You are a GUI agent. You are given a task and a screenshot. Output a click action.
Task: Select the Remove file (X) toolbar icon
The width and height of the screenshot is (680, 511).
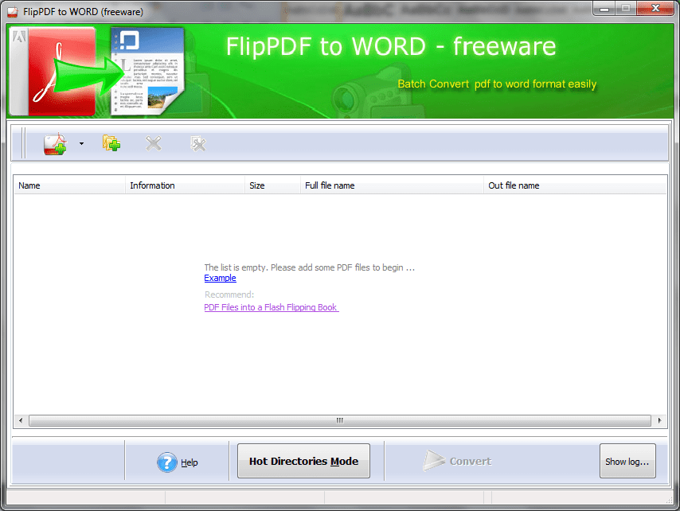[154, 143]
